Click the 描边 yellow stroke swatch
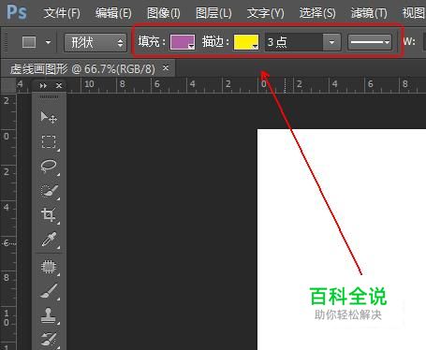 coord(246,42)
